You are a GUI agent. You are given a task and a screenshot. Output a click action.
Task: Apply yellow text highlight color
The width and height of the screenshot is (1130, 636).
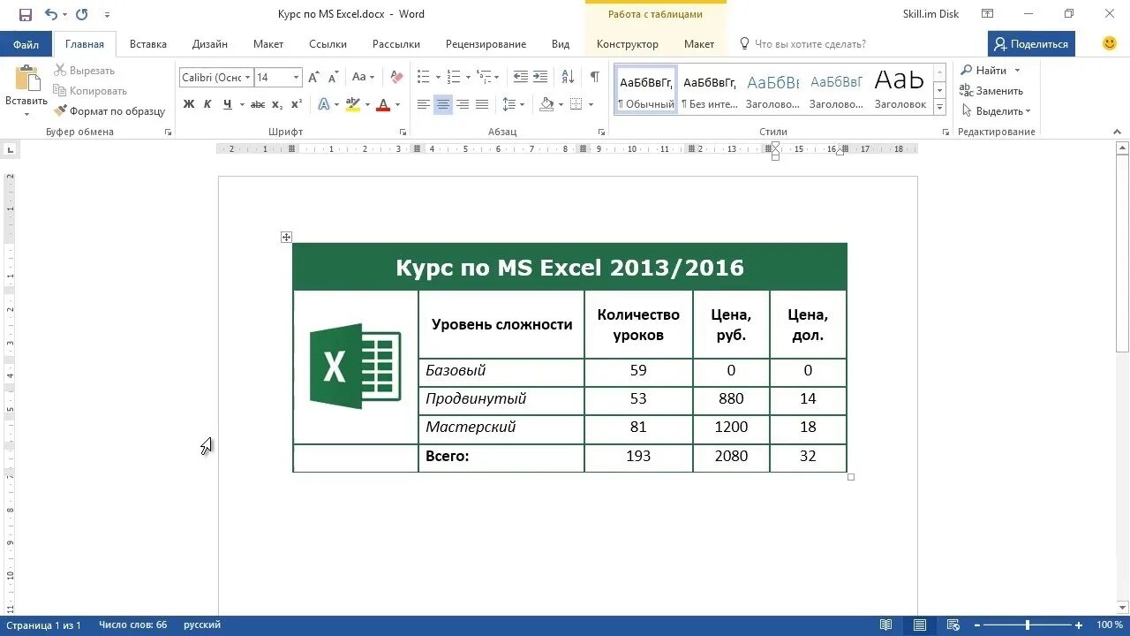pyautogui.click(x=353, y=104)
